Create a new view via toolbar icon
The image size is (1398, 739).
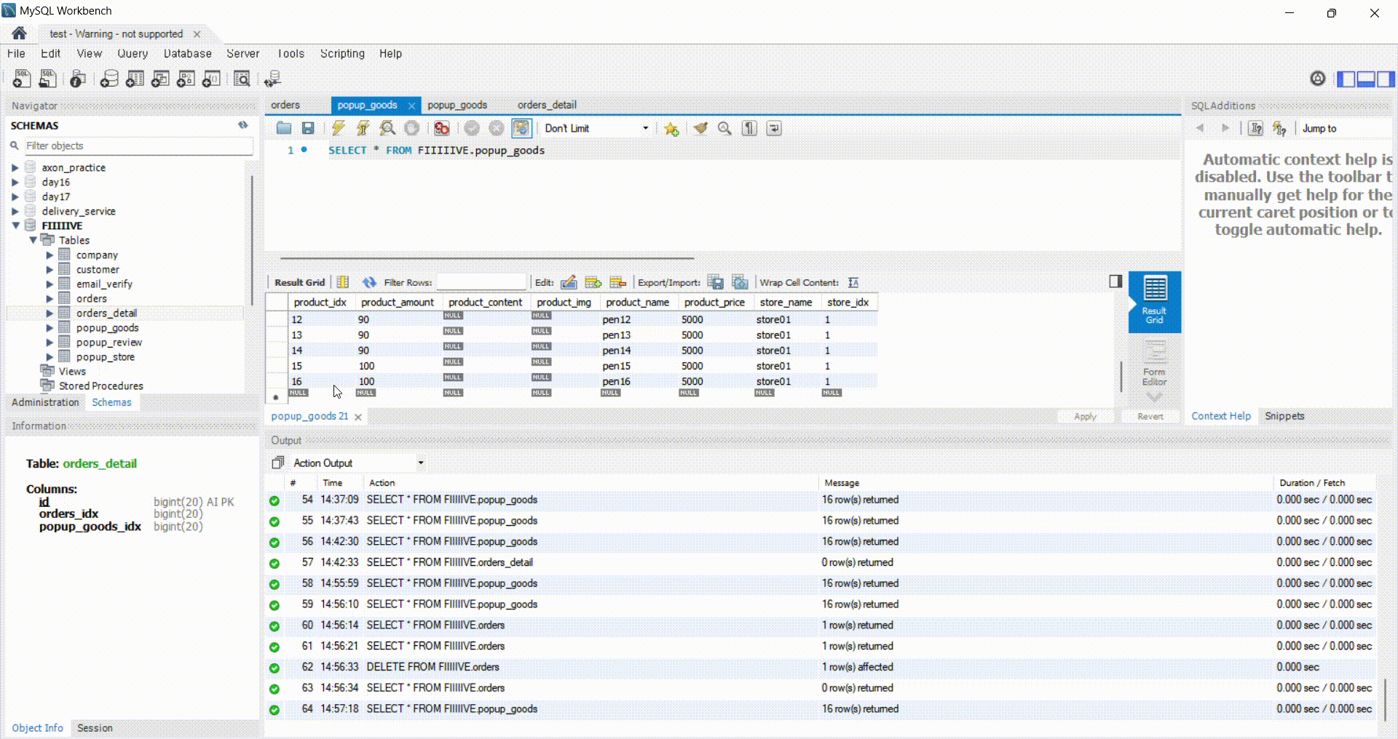click(160, 79)
